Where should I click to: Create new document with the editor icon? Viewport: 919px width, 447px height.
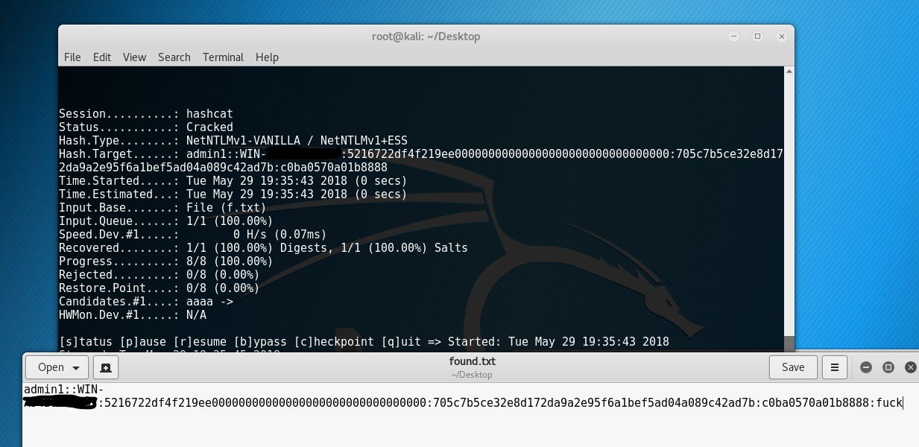pyautogui.click(x=105, y=367)
